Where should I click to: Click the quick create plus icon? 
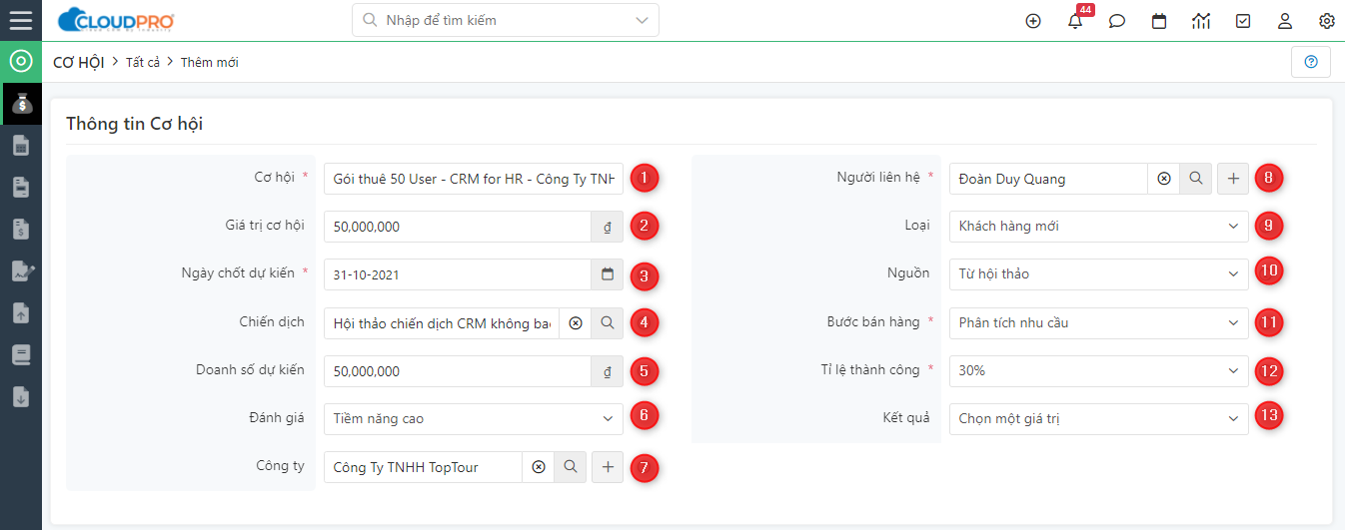(x=1033, y=21)
